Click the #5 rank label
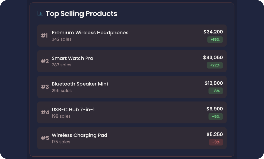 coord(45,138)
